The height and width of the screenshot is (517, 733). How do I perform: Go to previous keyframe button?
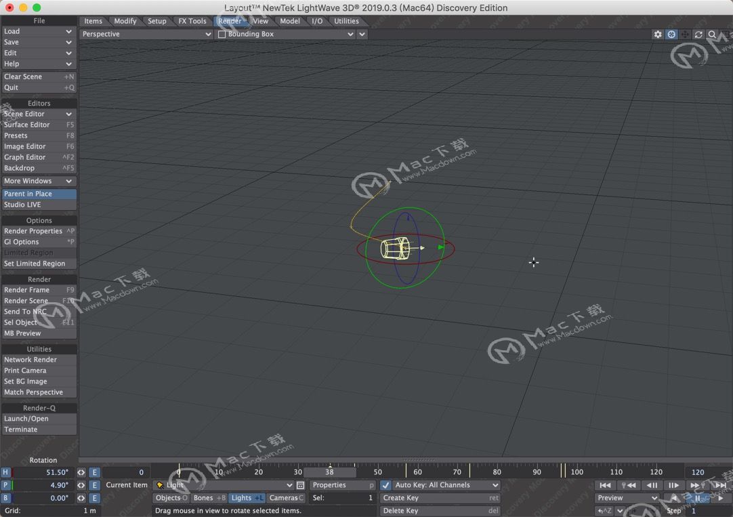628,485
